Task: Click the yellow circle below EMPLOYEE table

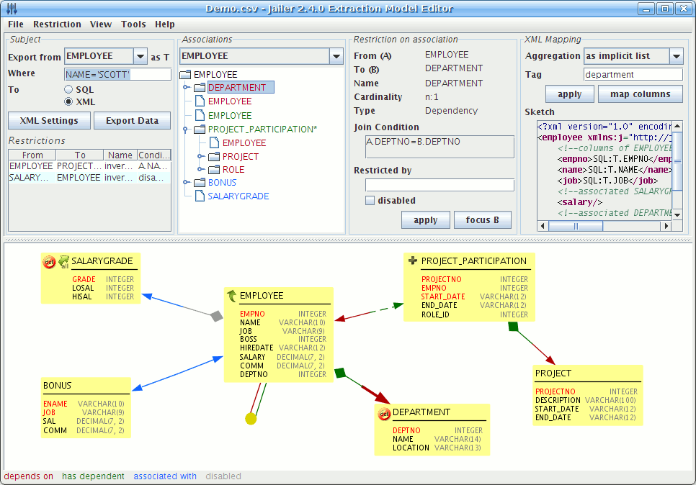Action: [251, 418]
